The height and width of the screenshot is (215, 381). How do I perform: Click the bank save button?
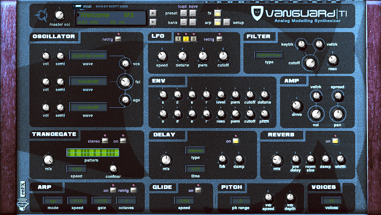(x=193, y=22)
